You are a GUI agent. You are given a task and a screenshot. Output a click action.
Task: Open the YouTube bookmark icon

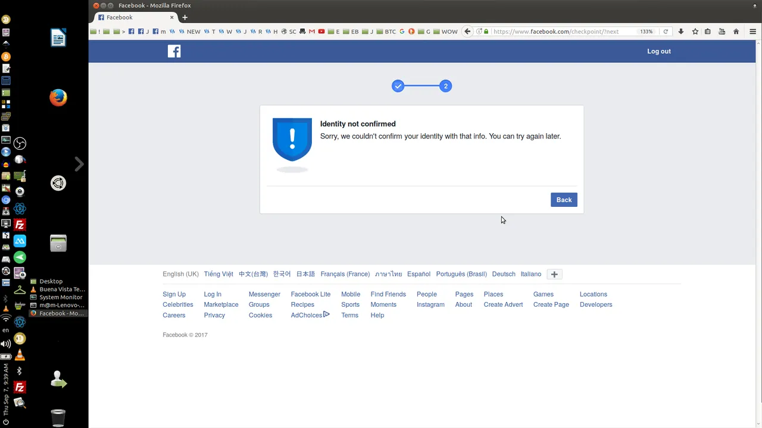point(321,32)
